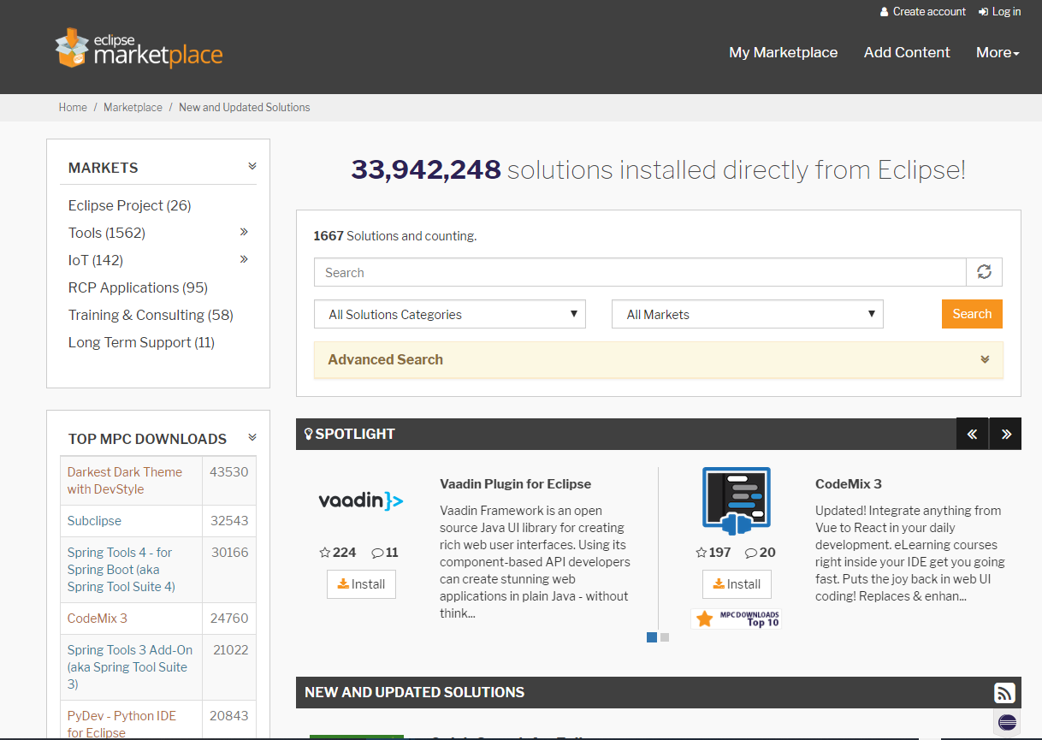This screenshot has height=740, width=1042.
Task: Open Tools (1562) market
Action: pyautogui.click(x=107, y=233)
